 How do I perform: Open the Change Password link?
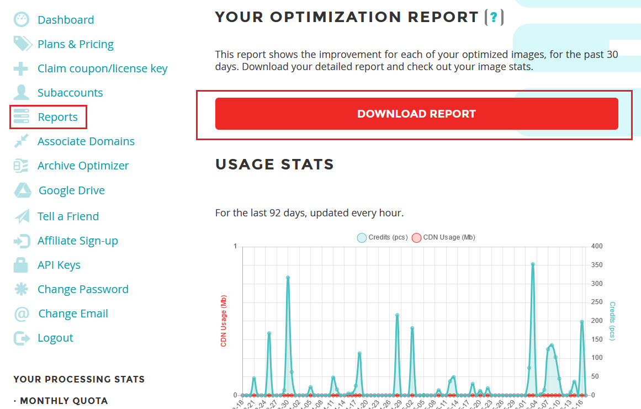(x=83, y=289)
